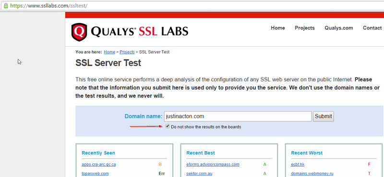Click grade A next to sektor.com.au
Screen dimensions: 384x177
(265, 174)
